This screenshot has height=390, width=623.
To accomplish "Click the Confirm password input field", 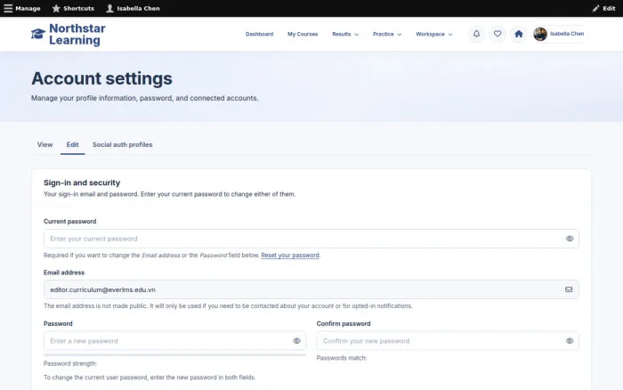I will (x=448, y=341).
